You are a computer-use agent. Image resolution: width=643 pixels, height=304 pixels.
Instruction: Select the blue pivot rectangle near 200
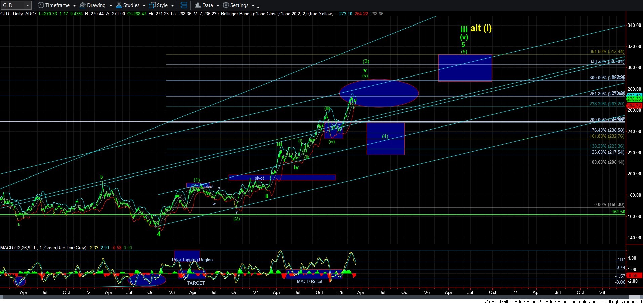coord(302,178)
